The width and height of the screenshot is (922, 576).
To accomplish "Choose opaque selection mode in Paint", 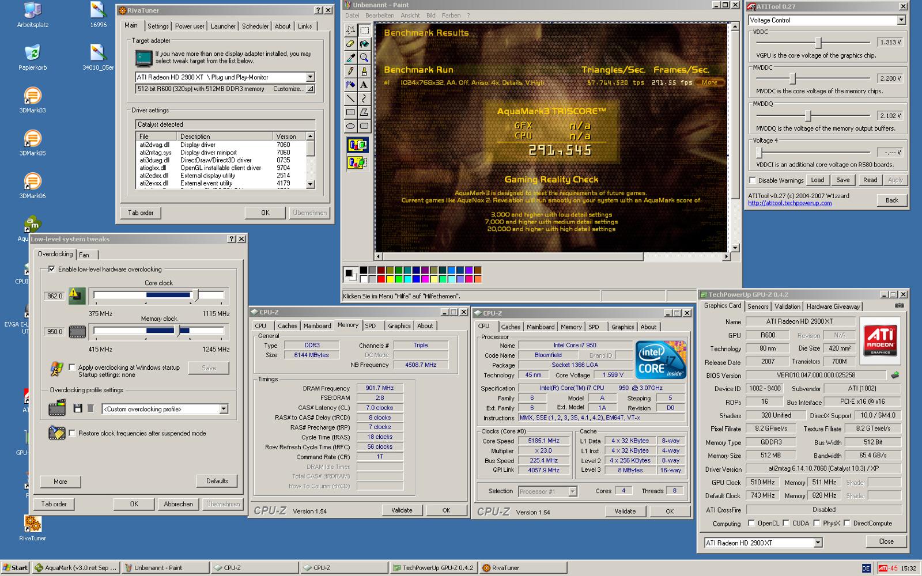I will [357, 145].
